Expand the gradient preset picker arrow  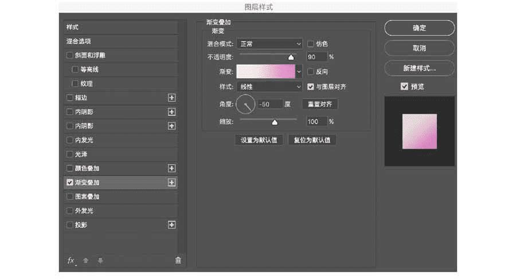[x=299, y=72]
